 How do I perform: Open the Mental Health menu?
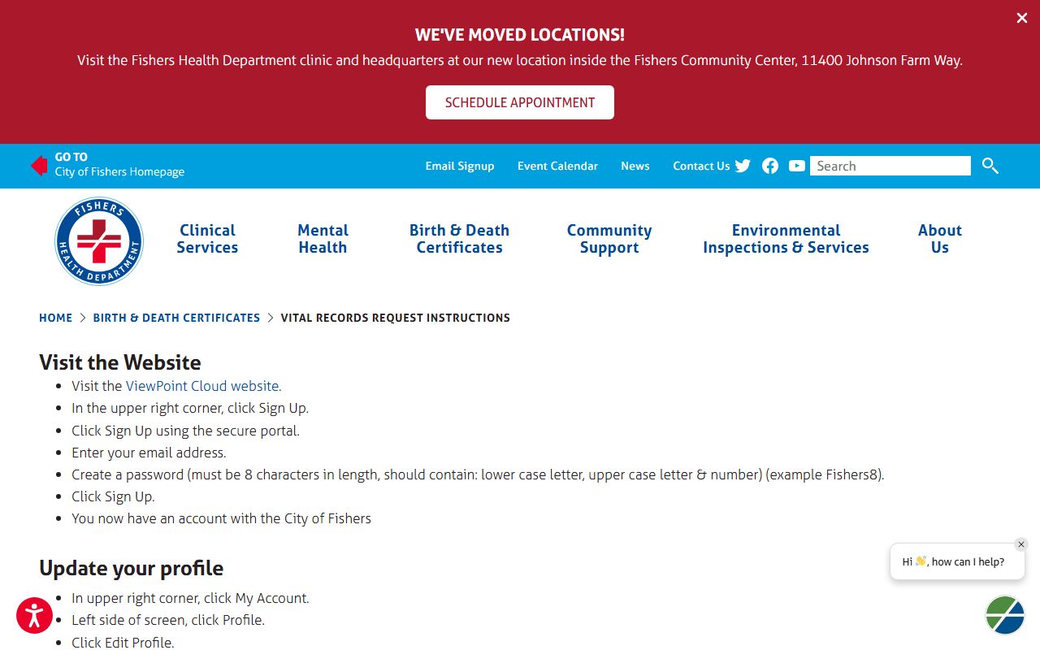pyautogui.click(x=323, y=239)
